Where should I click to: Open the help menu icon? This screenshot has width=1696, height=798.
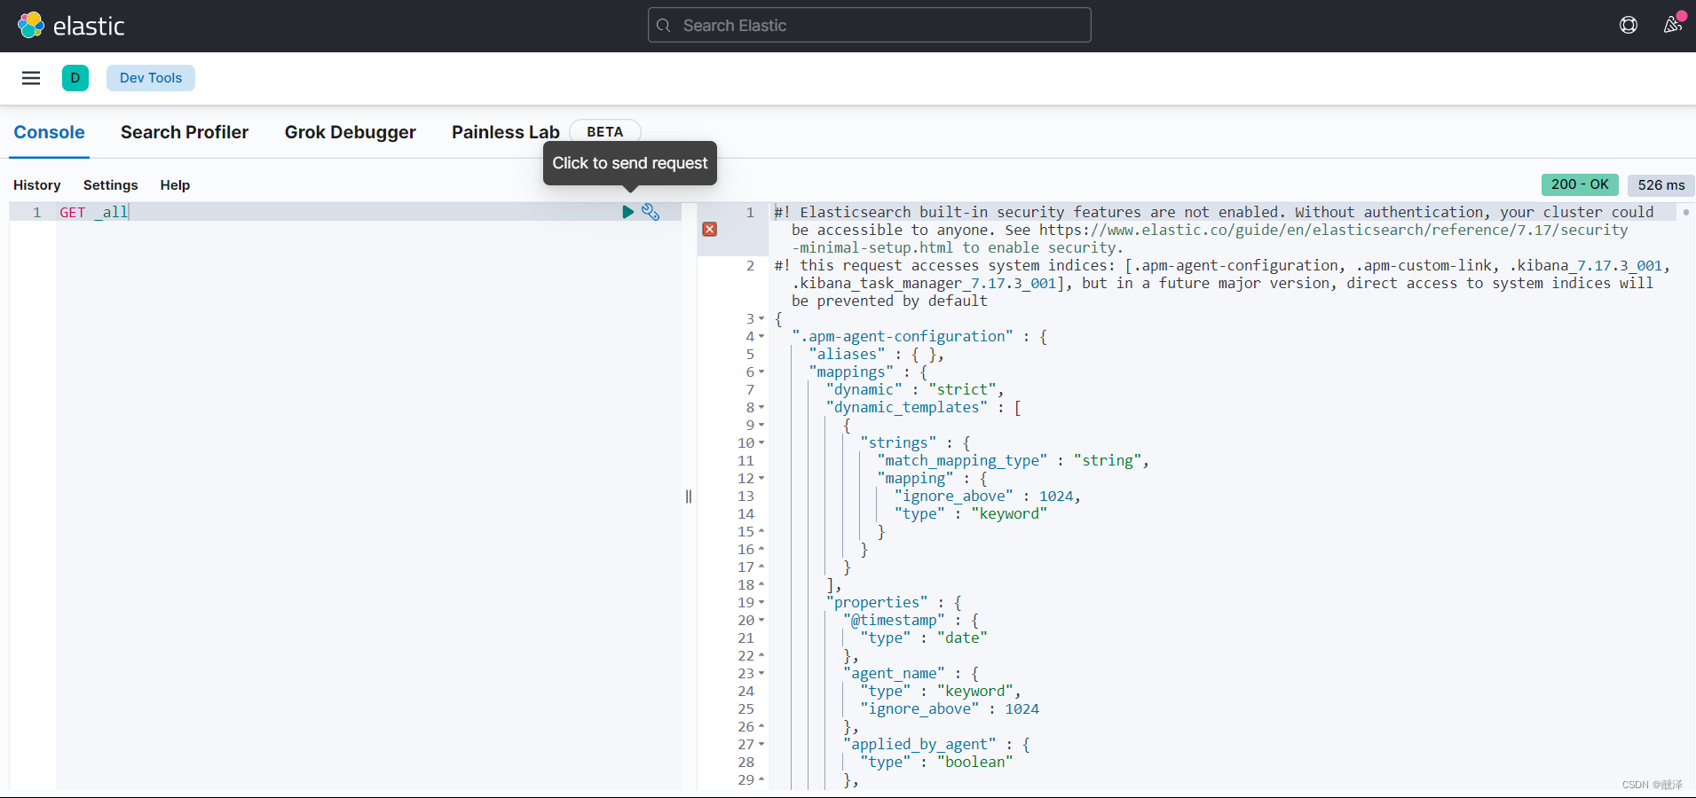(1629, 25)
